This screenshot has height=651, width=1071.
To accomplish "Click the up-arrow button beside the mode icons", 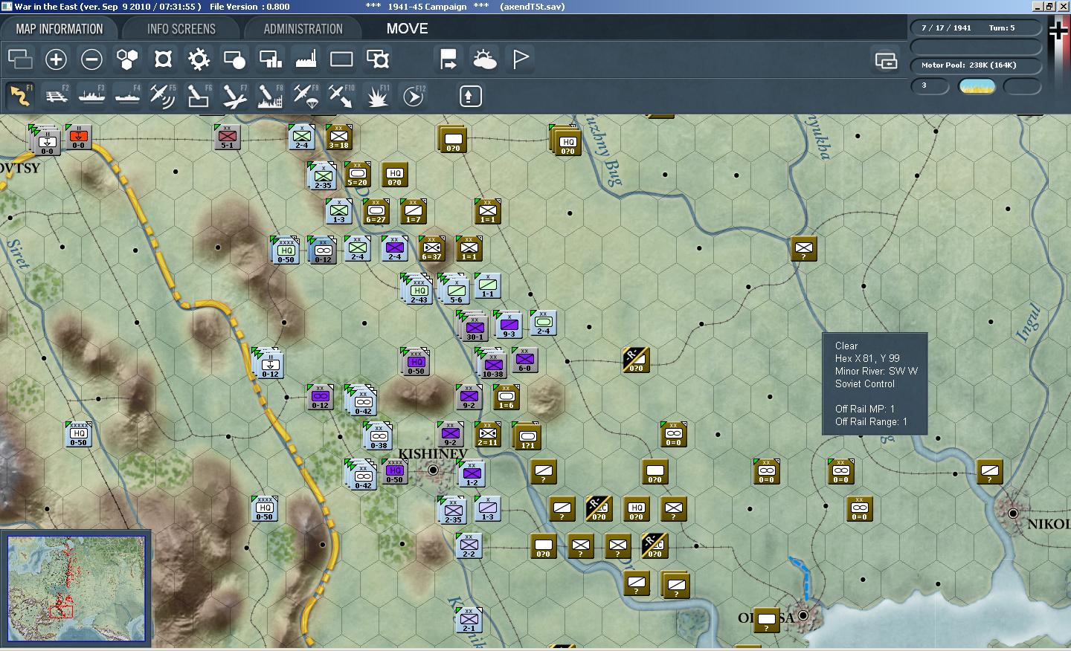I will tap(470, 96).
